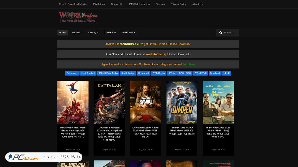Click the search magnifier icon

pos(221,33)
